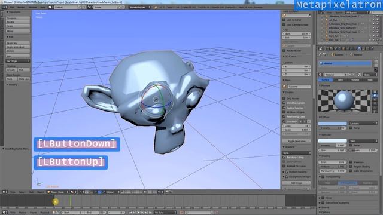Click the diffuse color swatch
This screenshot has width=383, height=215.
(x=333, y=124)
